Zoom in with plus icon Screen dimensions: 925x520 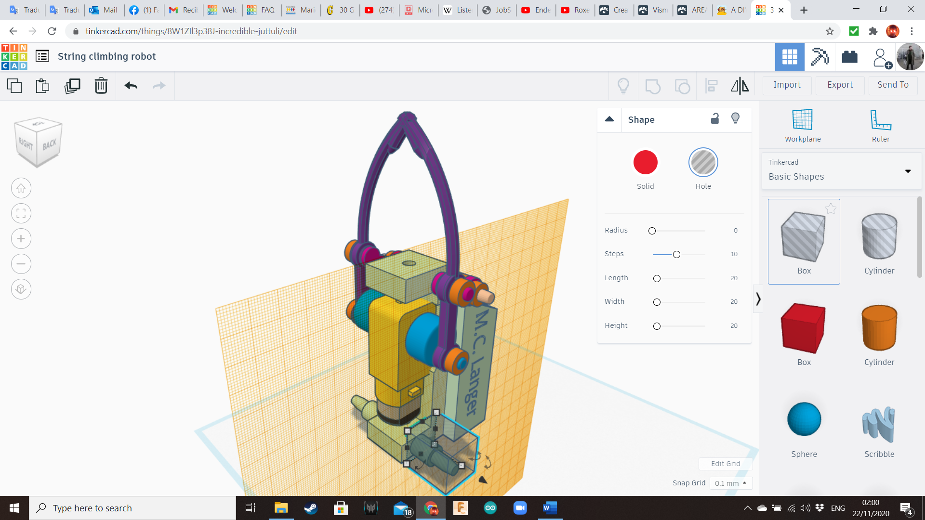(21, 239)
